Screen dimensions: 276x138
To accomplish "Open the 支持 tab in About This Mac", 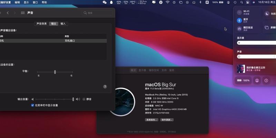I will coord(164,70).
